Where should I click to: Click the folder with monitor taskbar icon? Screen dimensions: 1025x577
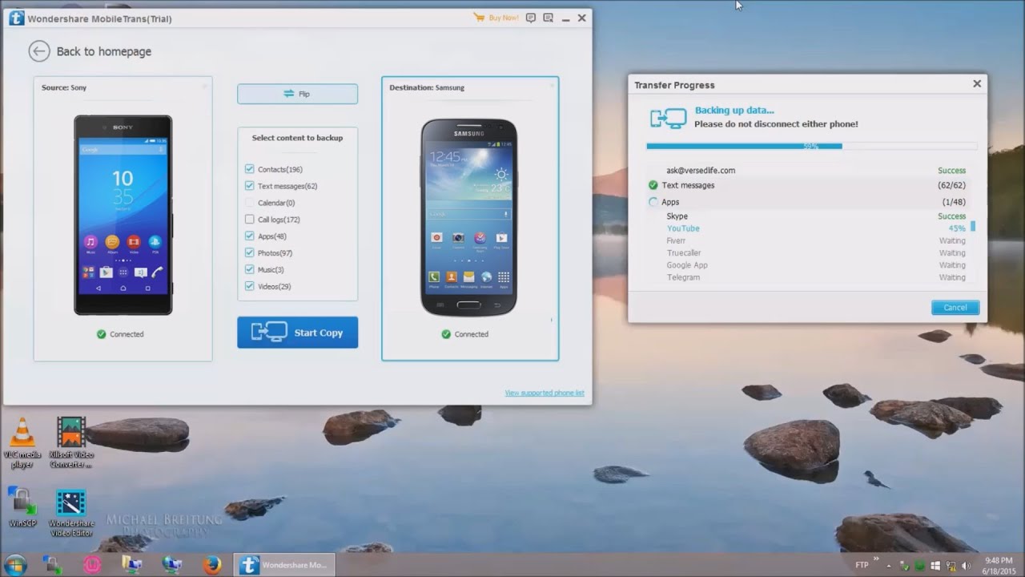(x=131, y=564)
